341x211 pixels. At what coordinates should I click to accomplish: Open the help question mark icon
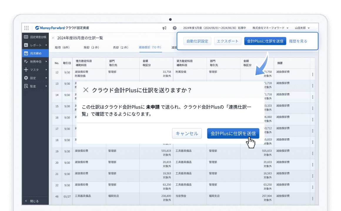tap(175, 28)
